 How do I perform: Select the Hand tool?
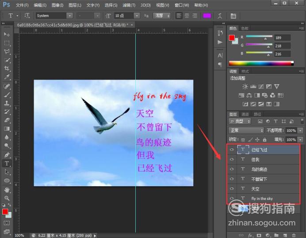coord(7,189)
